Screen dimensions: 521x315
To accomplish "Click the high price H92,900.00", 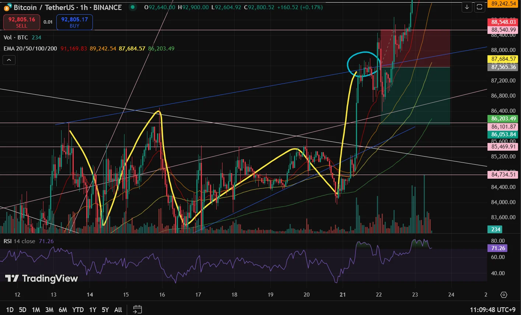I will 193,7.
